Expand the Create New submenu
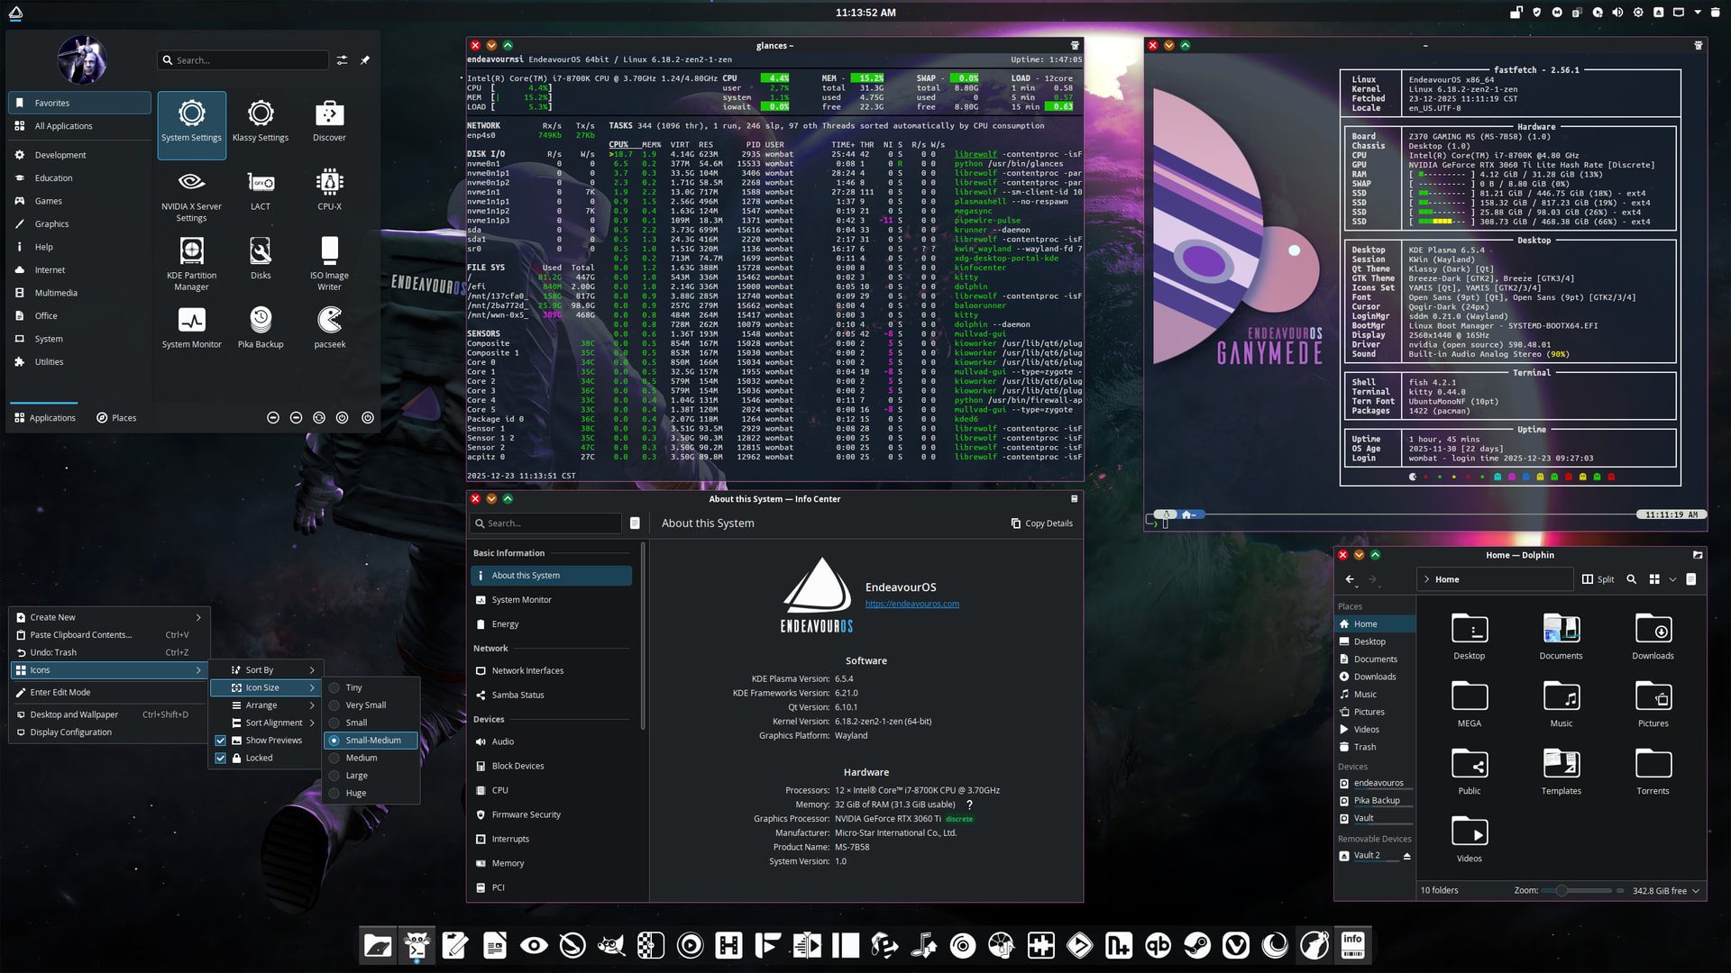 coord(108,617)
